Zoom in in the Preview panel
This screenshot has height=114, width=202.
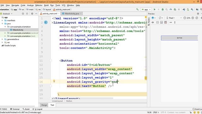pyautogui.click(x=193, y=18)
